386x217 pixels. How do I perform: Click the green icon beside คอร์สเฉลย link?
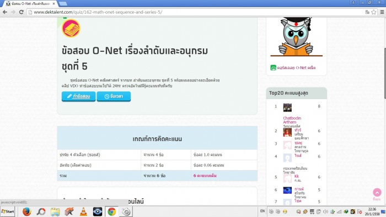click(x=274, y=68)
